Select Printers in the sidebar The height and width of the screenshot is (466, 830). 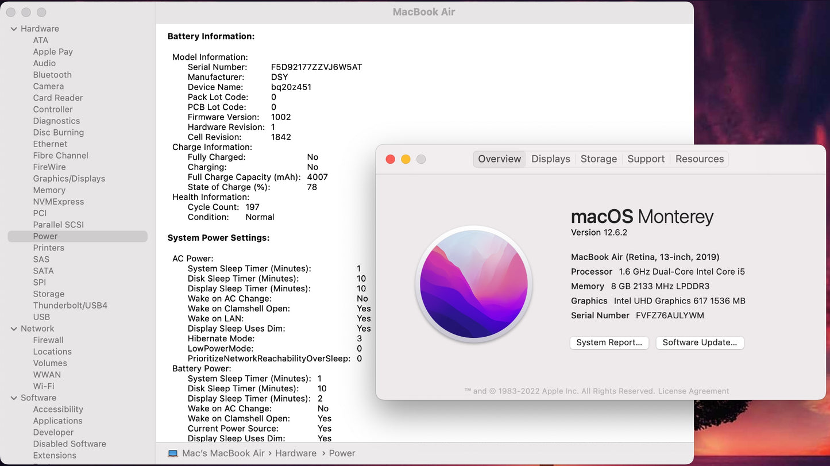point(48,248)
